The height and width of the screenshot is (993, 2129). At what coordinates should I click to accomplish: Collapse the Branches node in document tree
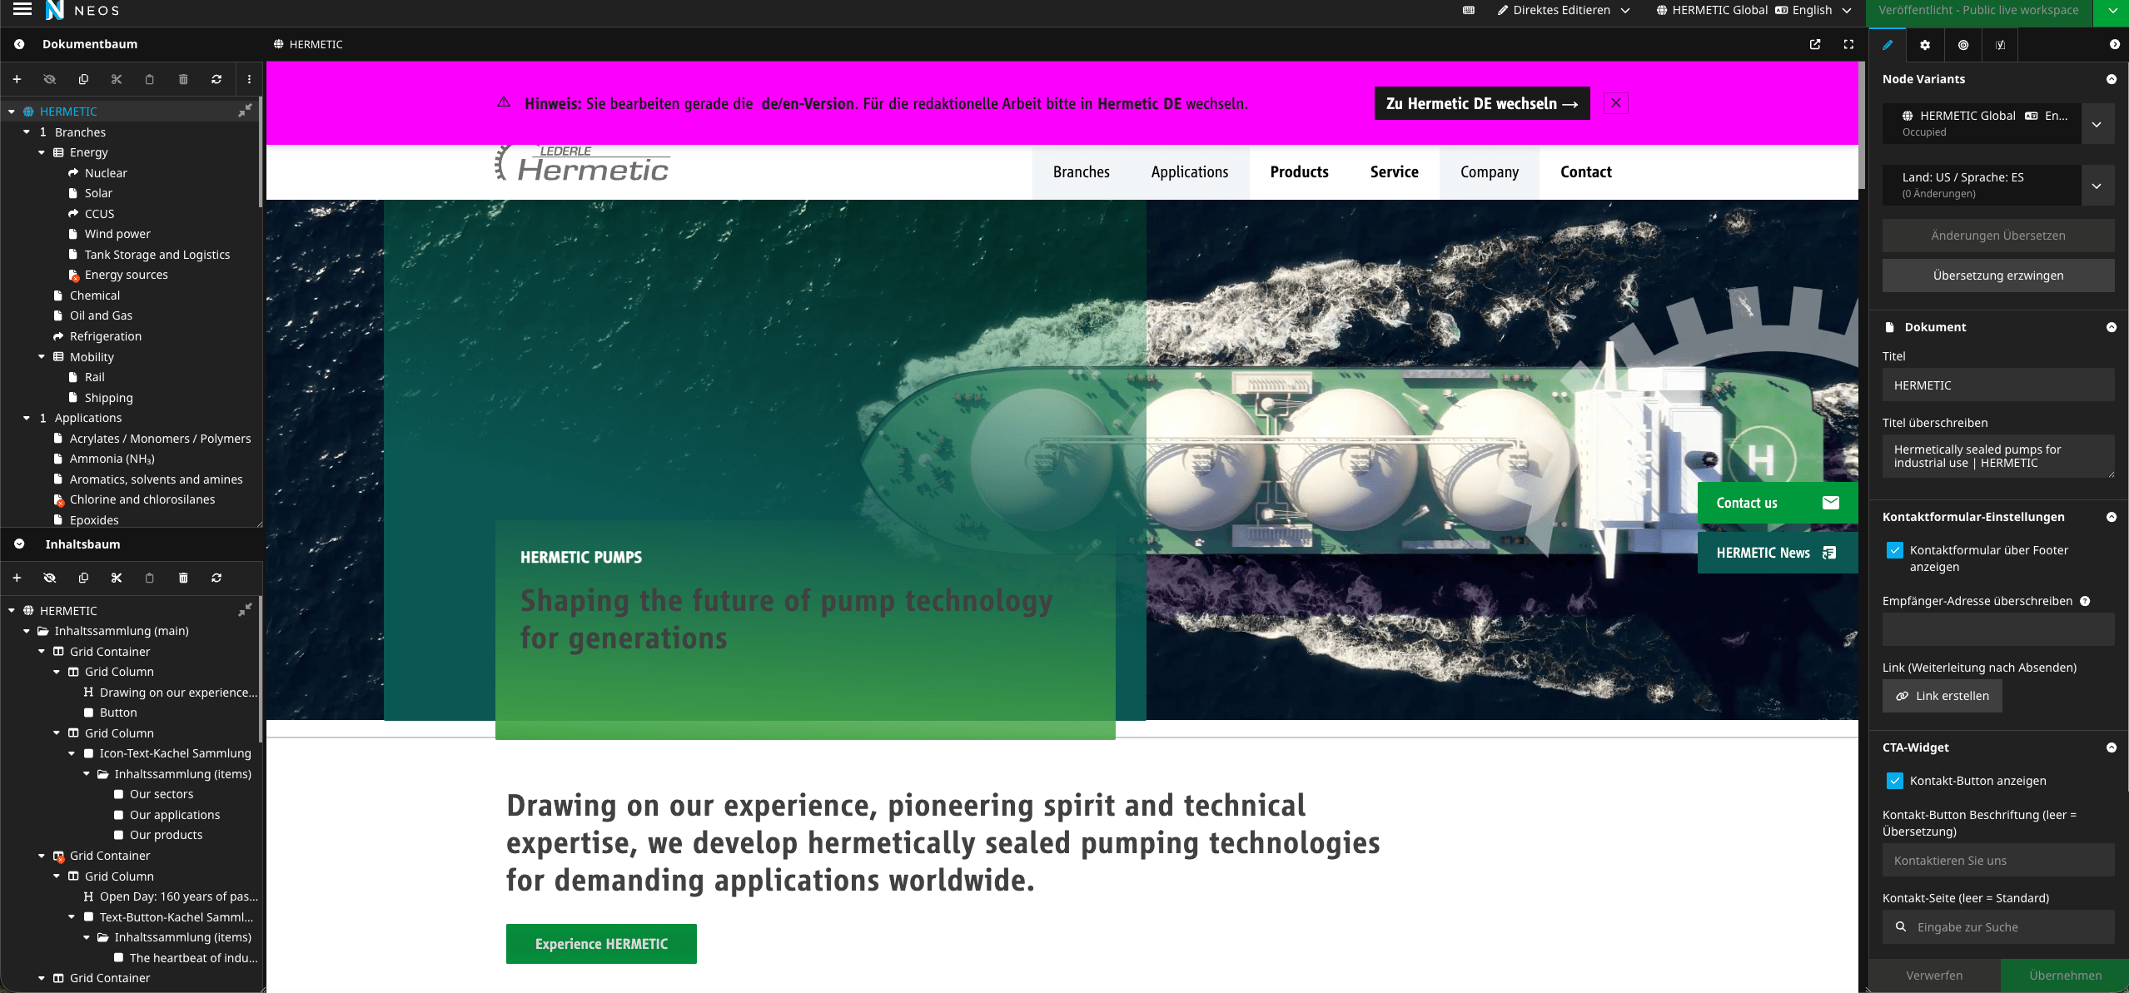coord(27,132)
